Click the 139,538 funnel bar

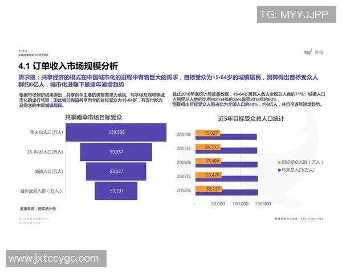click(x=116, y=133)
